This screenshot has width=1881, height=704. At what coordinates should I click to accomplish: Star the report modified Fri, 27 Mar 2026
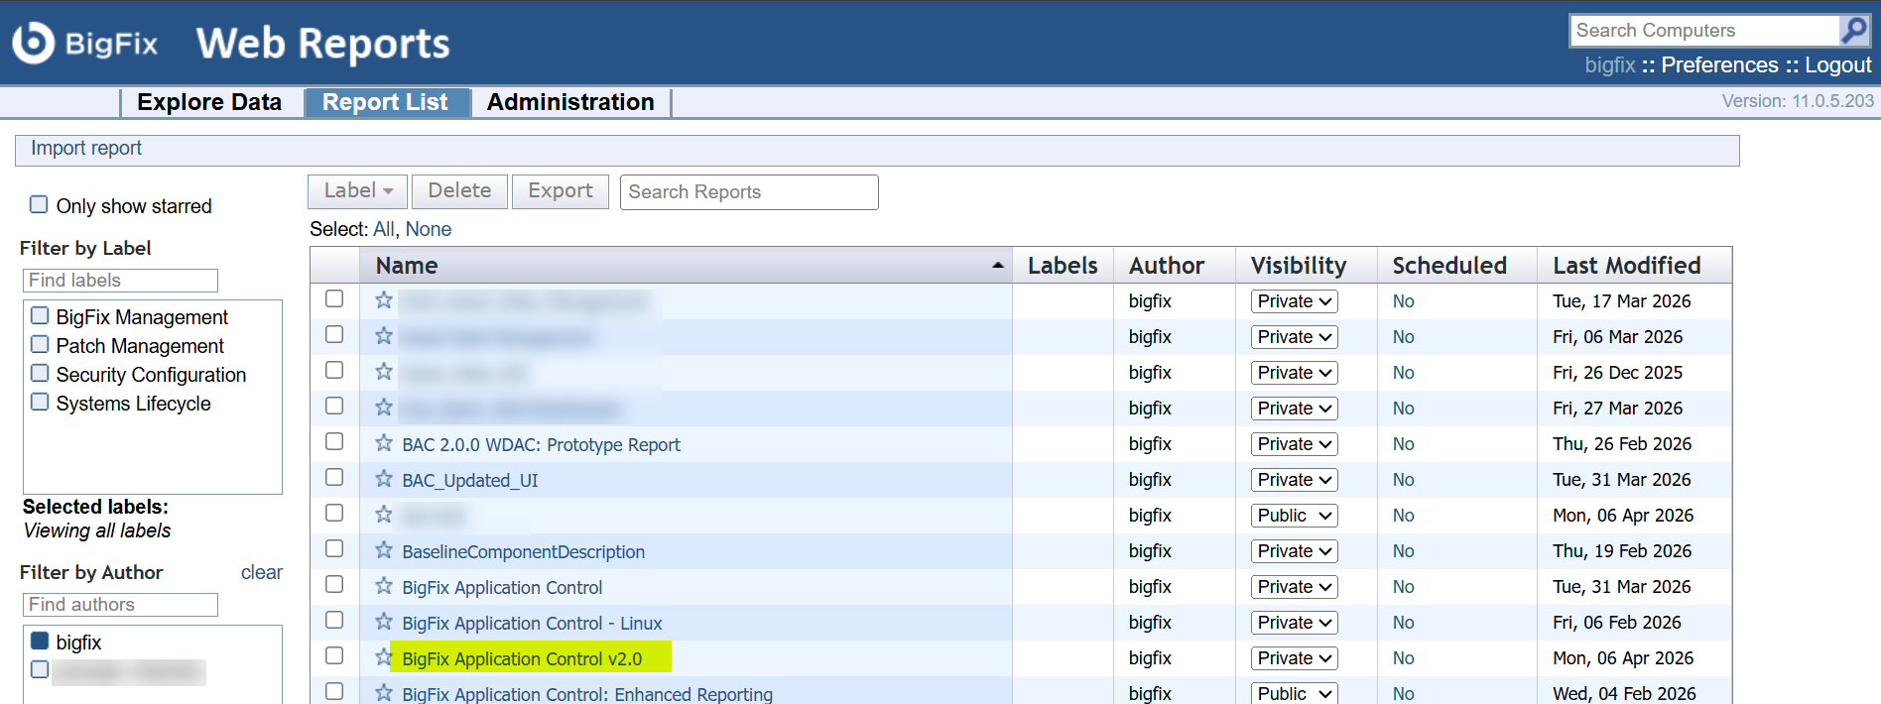point(384,408)
